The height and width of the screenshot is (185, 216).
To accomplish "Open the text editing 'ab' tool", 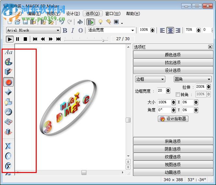I will (80, 22).
